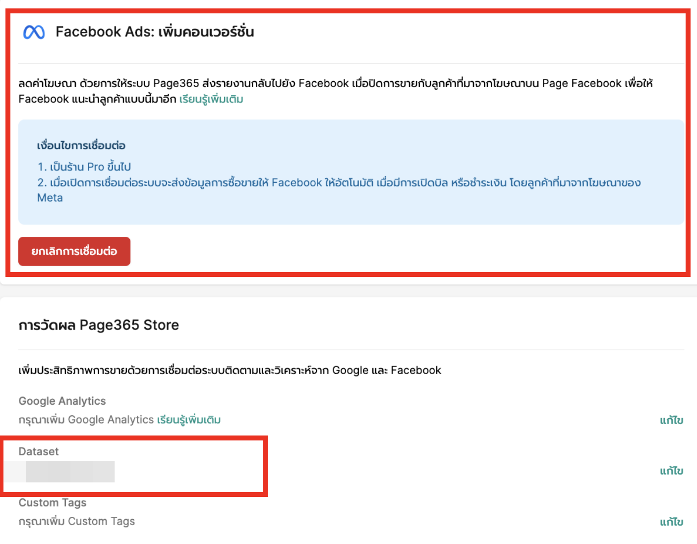Click the เพิ่มประสิทธิภาพการขาย description line
Screen dimensions: 697x544
[230, 370]
